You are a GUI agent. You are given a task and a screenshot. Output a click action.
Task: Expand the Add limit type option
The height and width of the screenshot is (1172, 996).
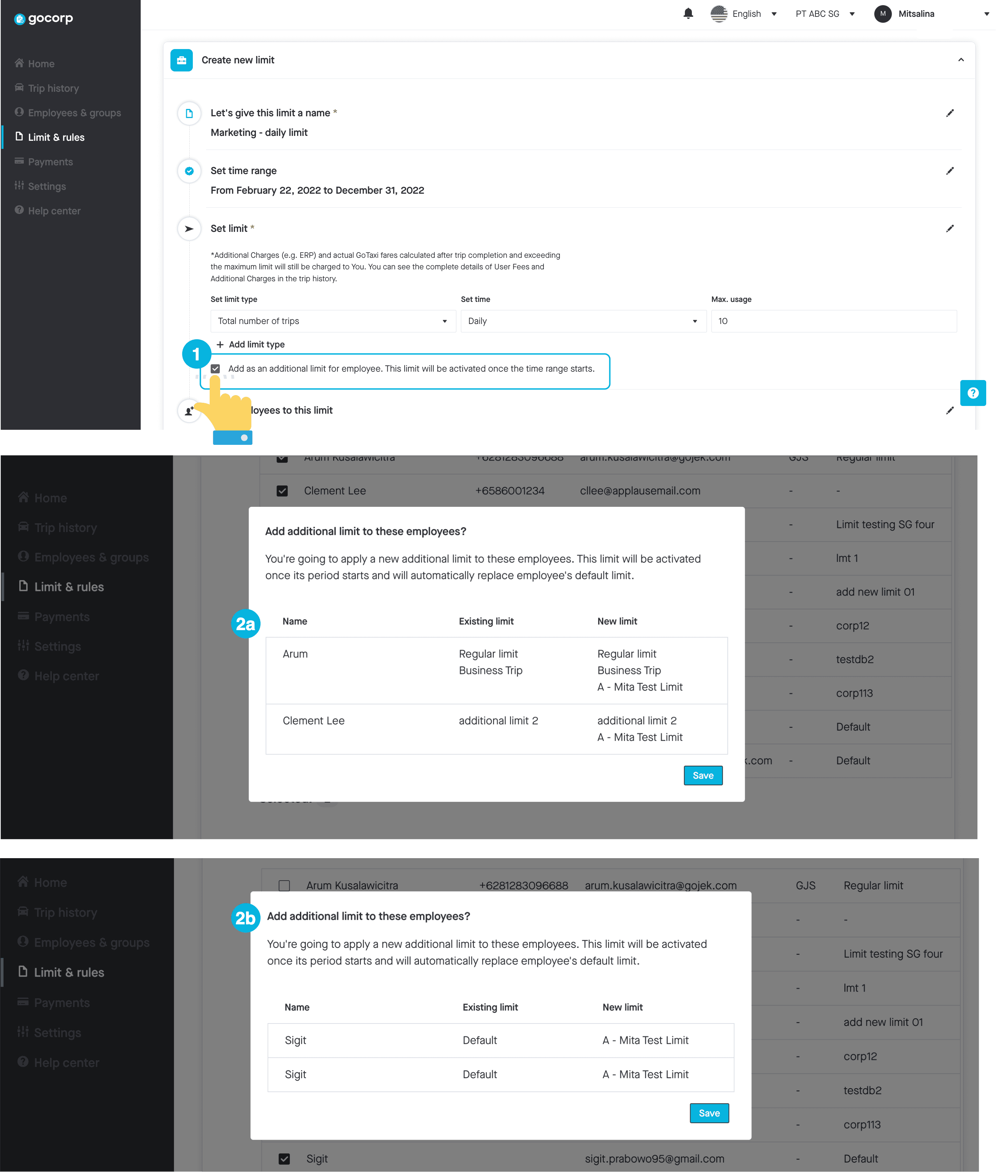point(249,344)
